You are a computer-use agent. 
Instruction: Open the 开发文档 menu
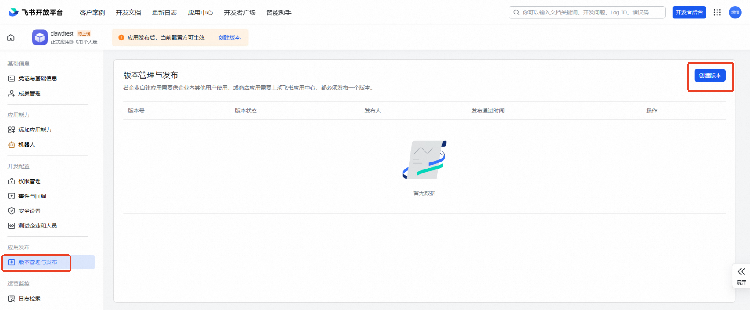point(128,12)
